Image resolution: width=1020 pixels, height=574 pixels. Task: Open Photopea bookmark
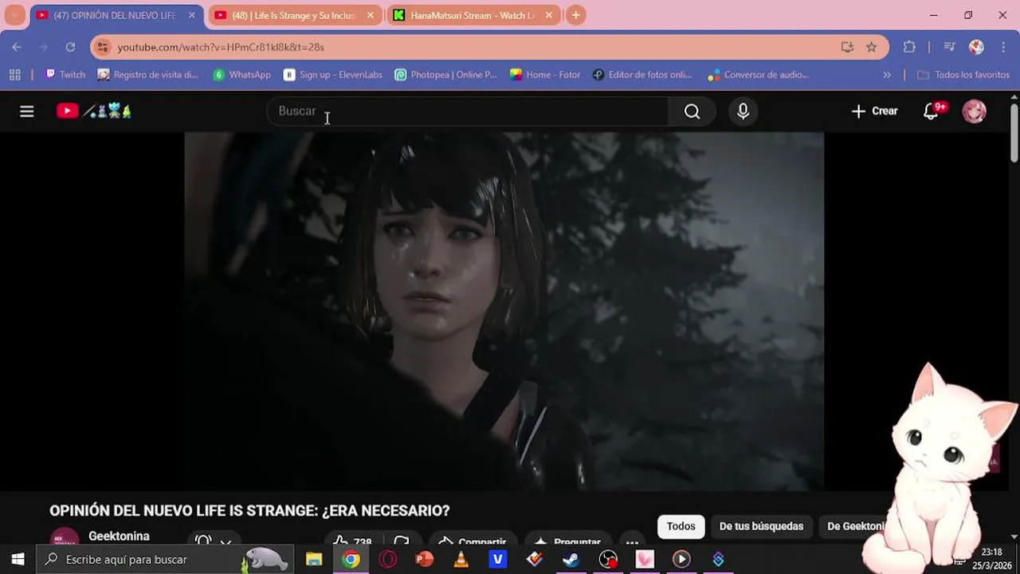(x=445, y=75)
